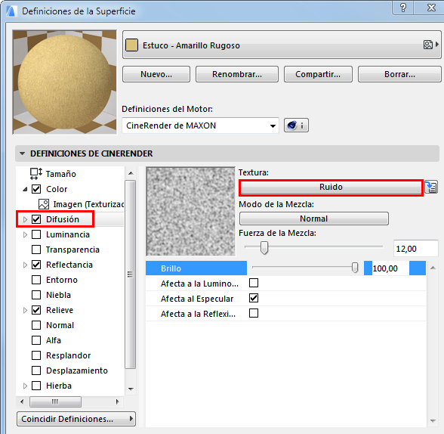Click the channel list scroll up arrow
This screenshot has height=434, width=444.
pyautogui.click(x=131, y=173)
